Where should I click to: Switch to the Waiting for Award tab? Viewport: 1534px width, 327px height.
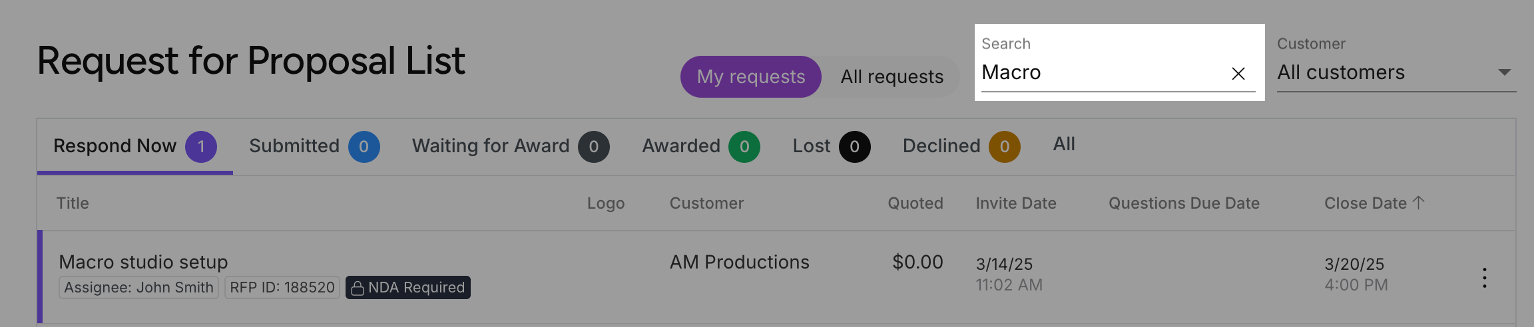511,147
